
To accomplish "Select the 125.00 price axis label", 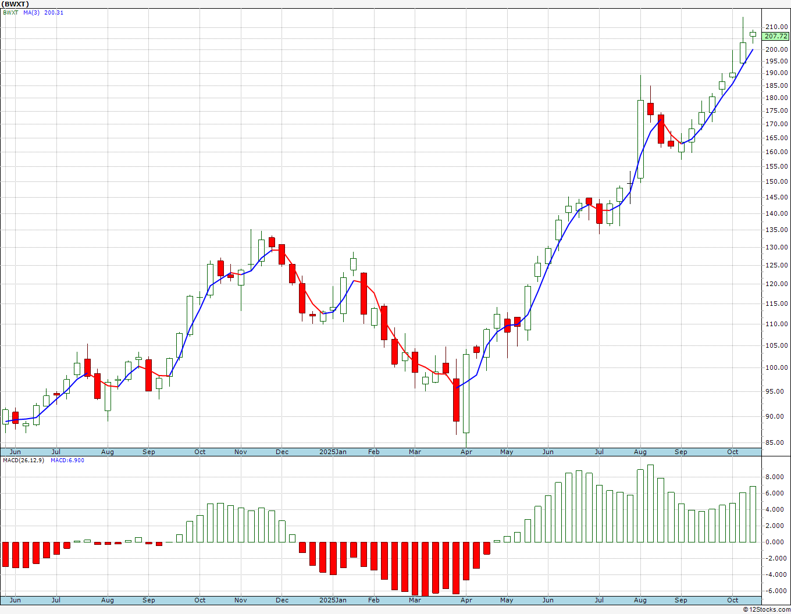I will 776,265.
